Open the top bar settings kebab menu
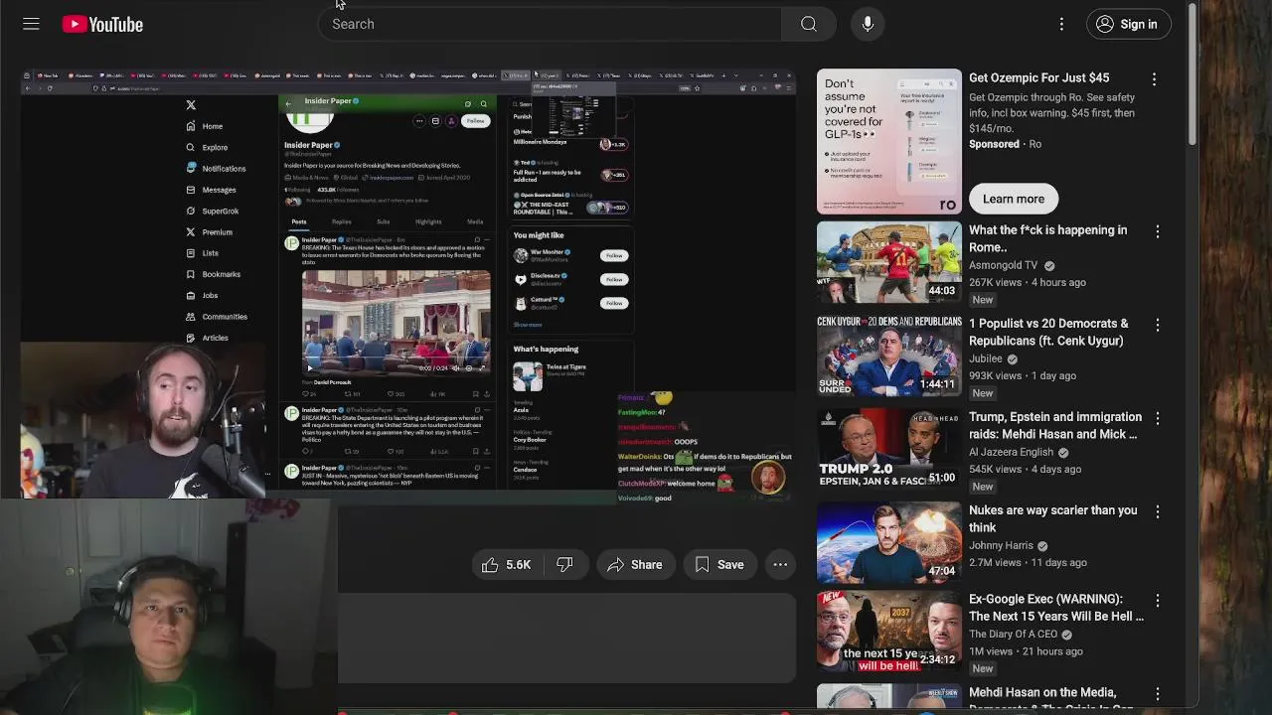The width and height of the screenshot is (1272, 715). coord(1061,24)
